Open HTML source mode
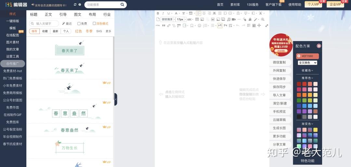 coord(158,26)
